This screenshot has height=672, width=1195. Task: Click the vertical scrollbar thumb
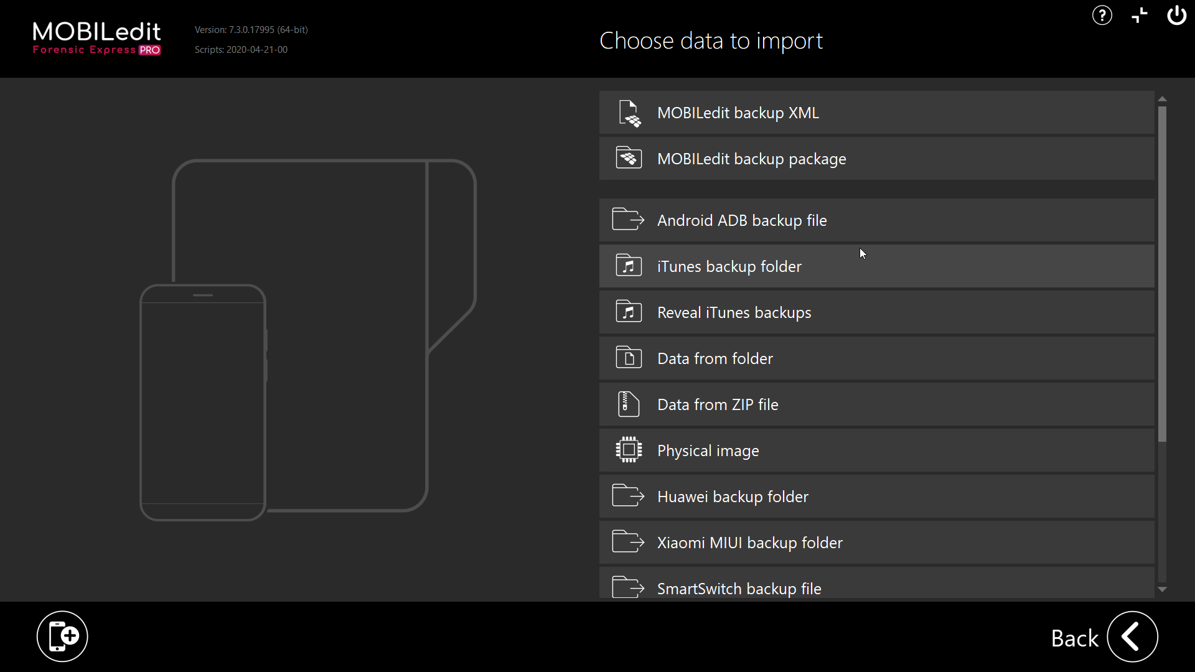(x=1162, y=274)
